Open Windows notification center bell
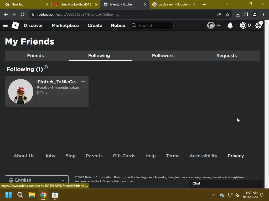269x201 pixels. [x=262, y=195]
